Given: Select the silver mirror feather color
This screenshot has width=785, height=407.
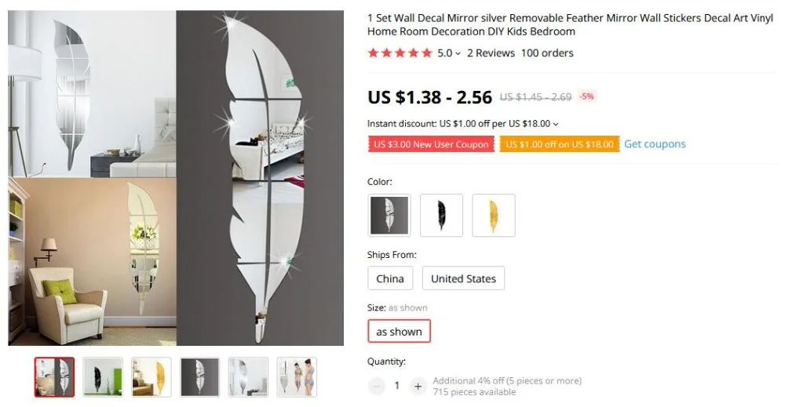Looking at the screenshot, I should coord(389,215).
